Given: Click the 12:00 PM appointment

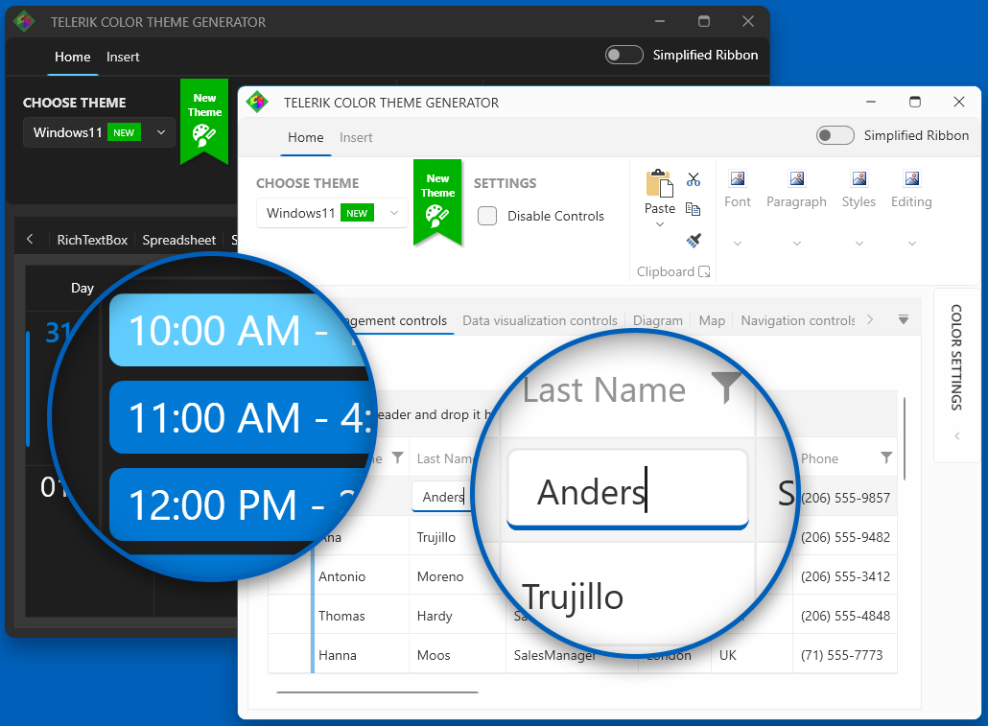Looking at the screenshot, I should click(240, 504).
